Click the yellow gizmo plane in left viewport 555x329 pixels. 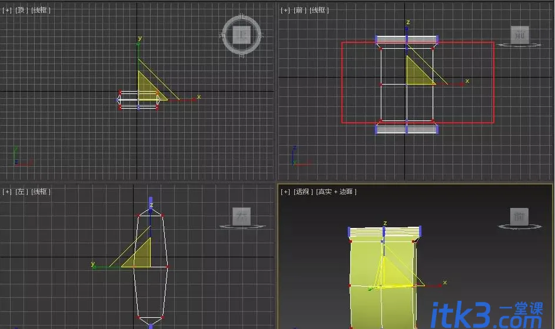141,257
